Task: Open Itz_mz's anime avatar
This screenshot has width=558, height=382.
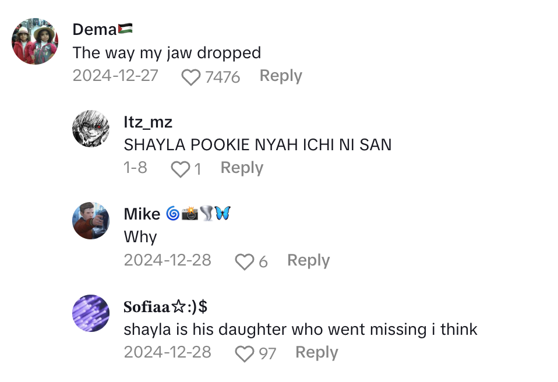Action: [91, 128]
